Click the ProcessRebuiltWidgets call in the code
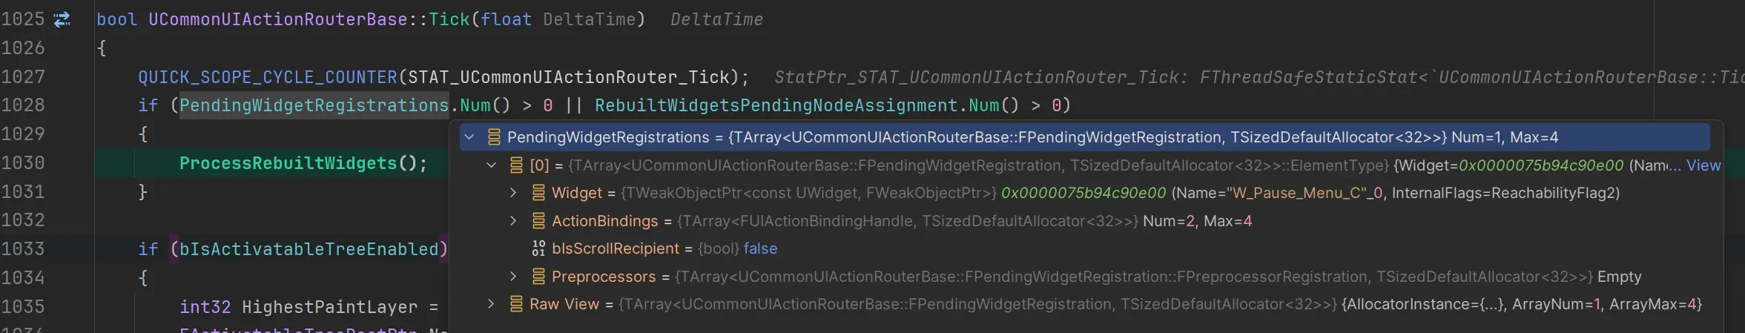The width and height of the screenshot is (1745, 333). [288, 163]
